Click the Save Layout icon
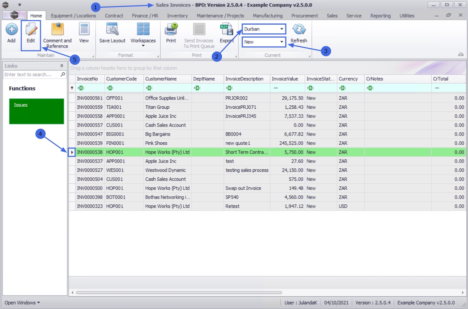The image size is (468, 309). (x=112, y=29)
